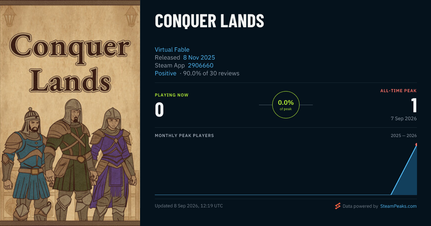431x226 pixels.
Task: Open Steam App ID 2906660
Action: [200, 65]
